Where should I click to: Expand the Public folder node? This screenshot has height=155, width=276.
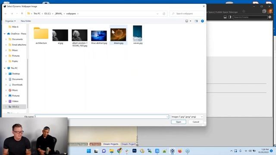[x=6, y=61]
